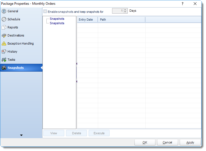
Task: Click the Exception Handling warning icon
Action: [4, 43]
